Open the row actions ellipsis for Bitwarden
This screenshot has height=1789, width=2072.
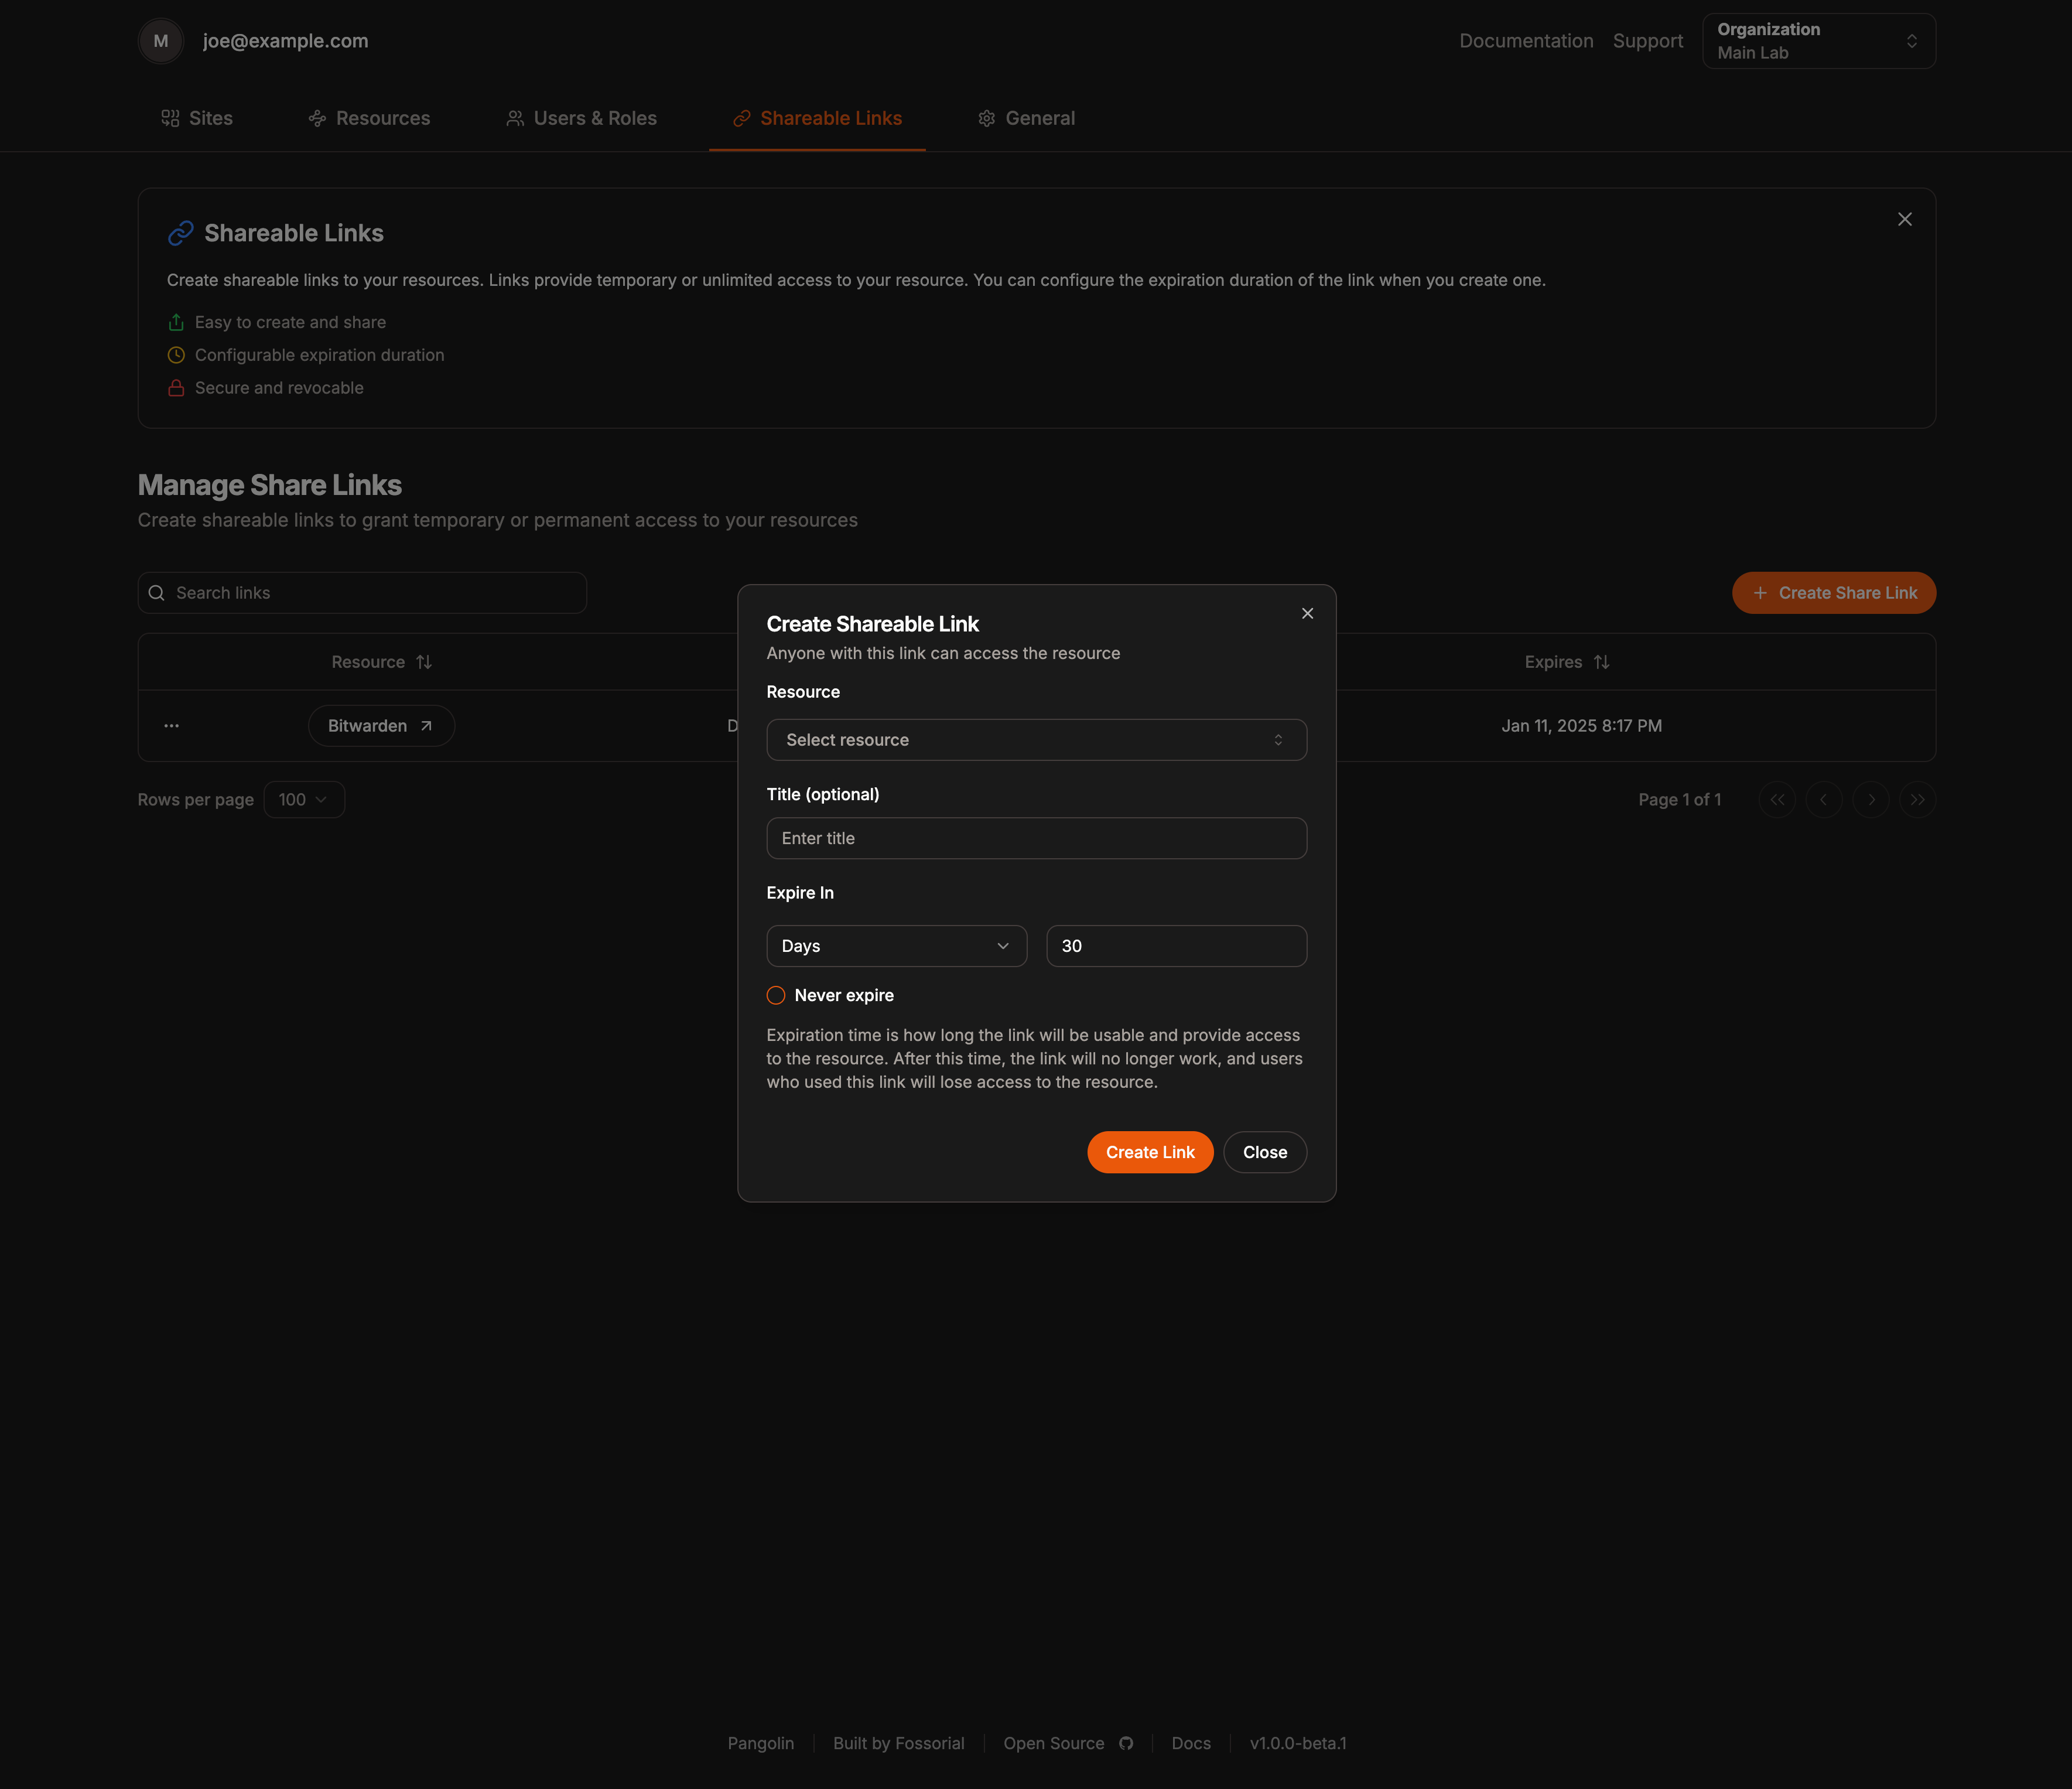(x=171, y=725)
